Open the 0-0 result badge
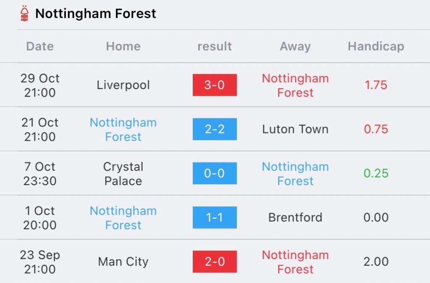Viewport: 430px width, 283px height. tap(215, 173)
